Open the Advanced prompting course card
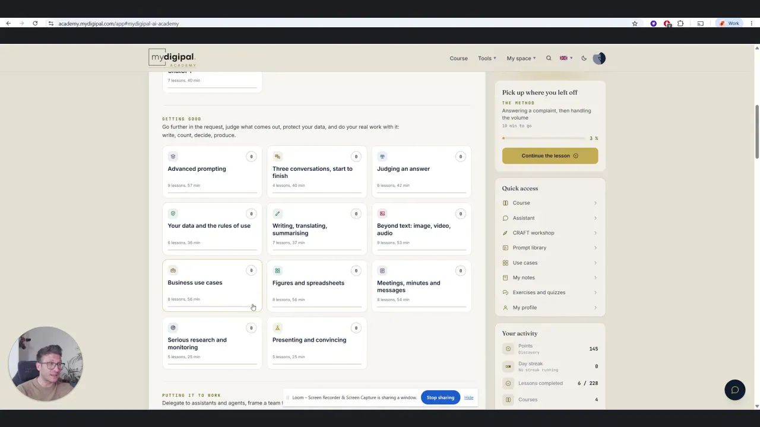Viewport: 760px width, 427px height. pyautogui.click(x=212, y=171)
